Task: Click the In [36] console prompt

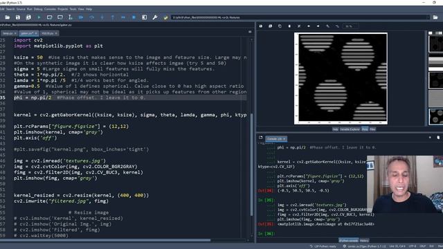Action: (x=266, y=234)
